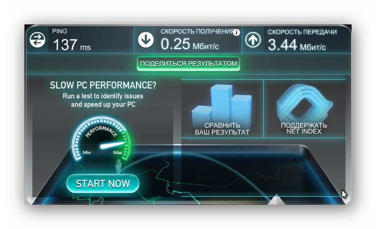
Task: Click the gauge needle near Max
Action: coord(113,145)
